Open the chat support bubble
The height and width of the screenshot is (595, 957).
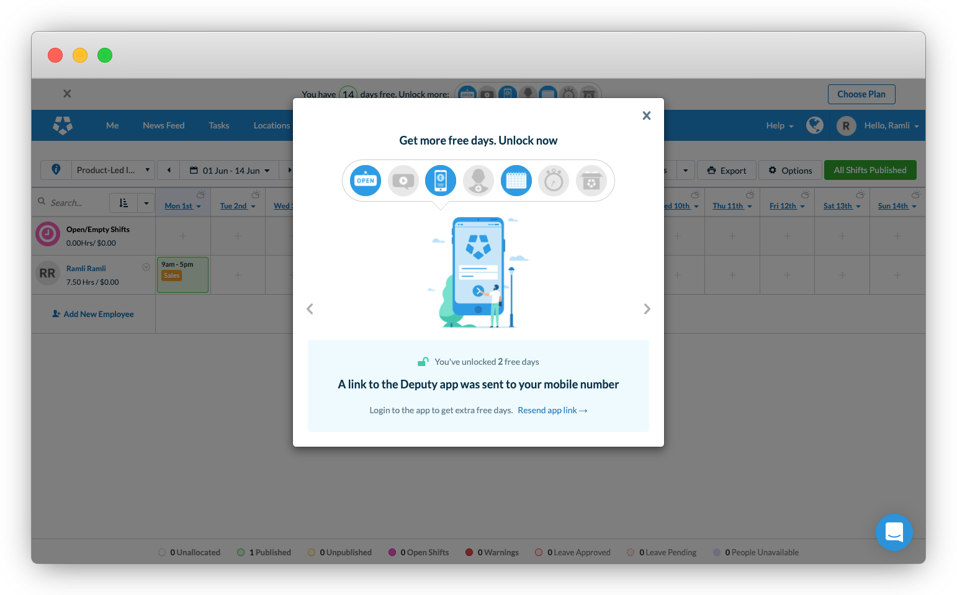(x=894, y=532)
